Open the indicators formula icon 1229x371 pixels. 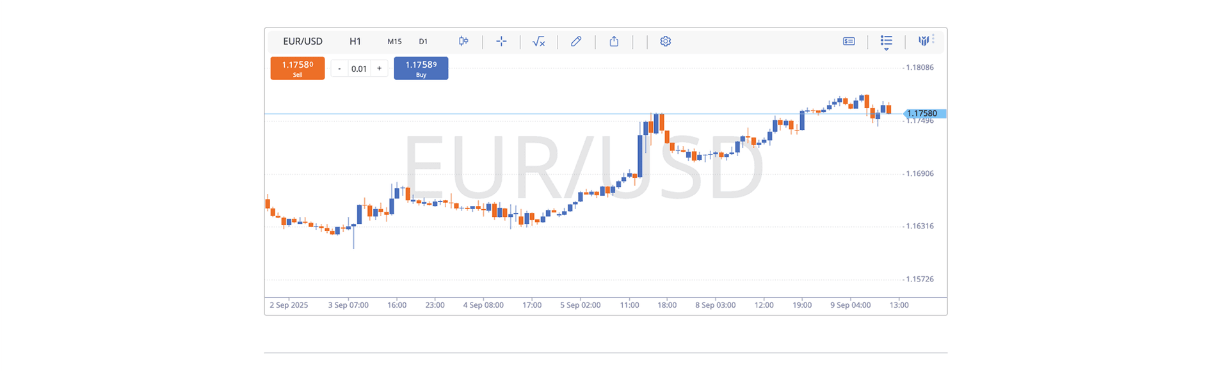coord(538,42)
